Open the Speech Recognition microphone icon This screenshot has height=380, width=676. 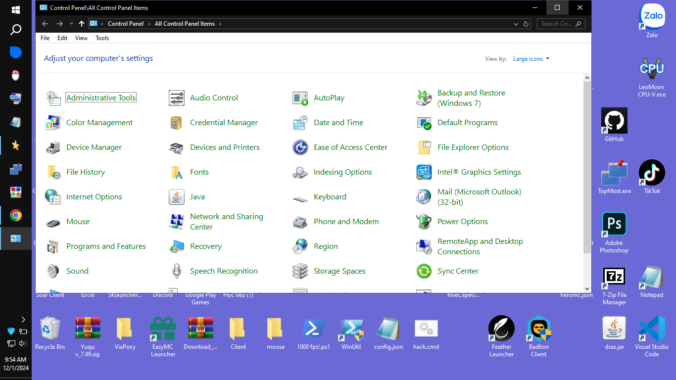pos(177,271)
